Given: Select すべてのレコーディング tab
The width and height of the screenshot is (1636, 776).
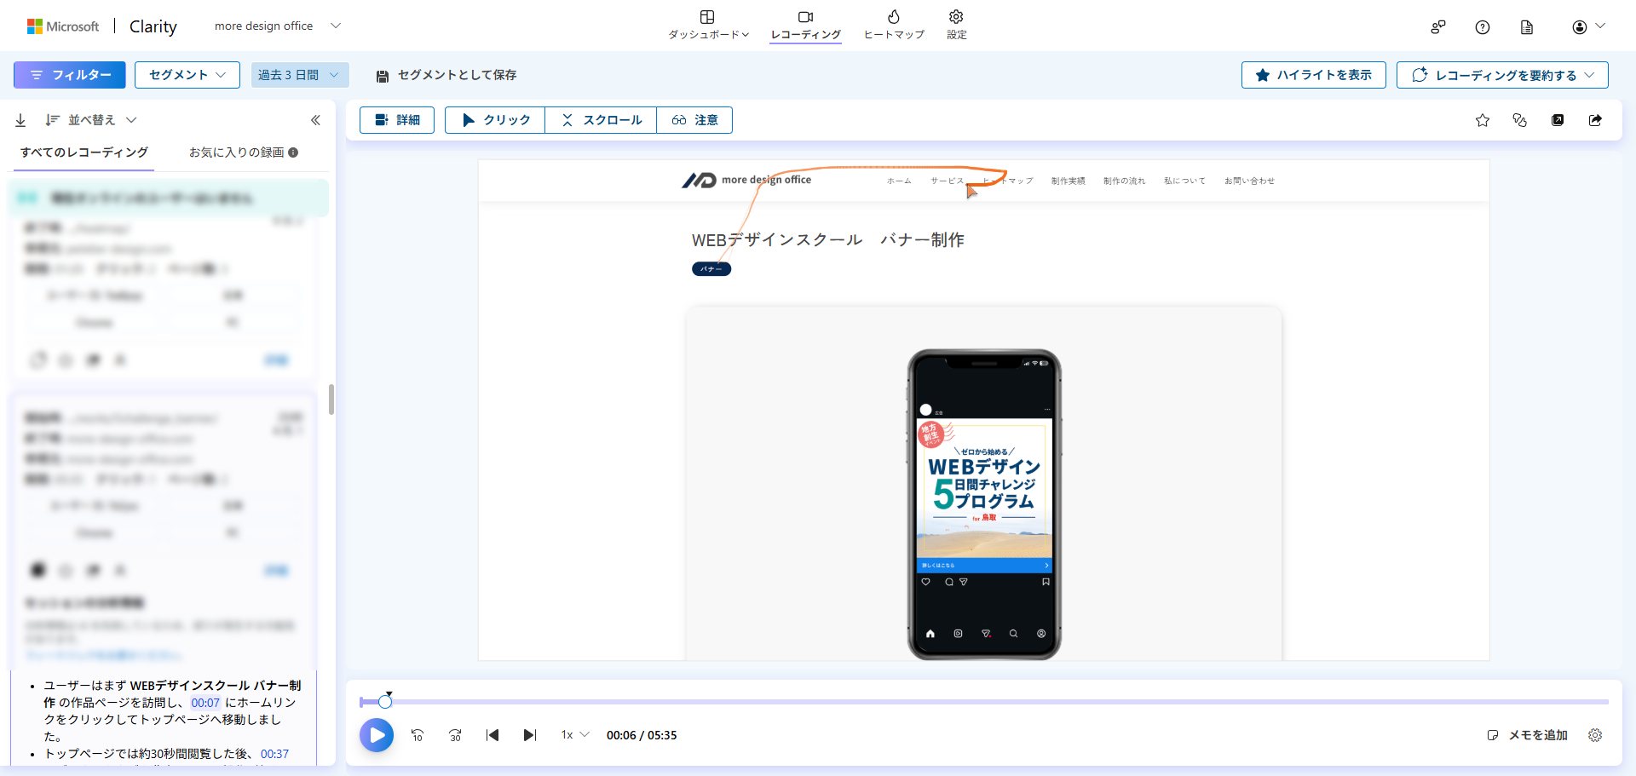Looking at the screenshot, I should point(84,152).
